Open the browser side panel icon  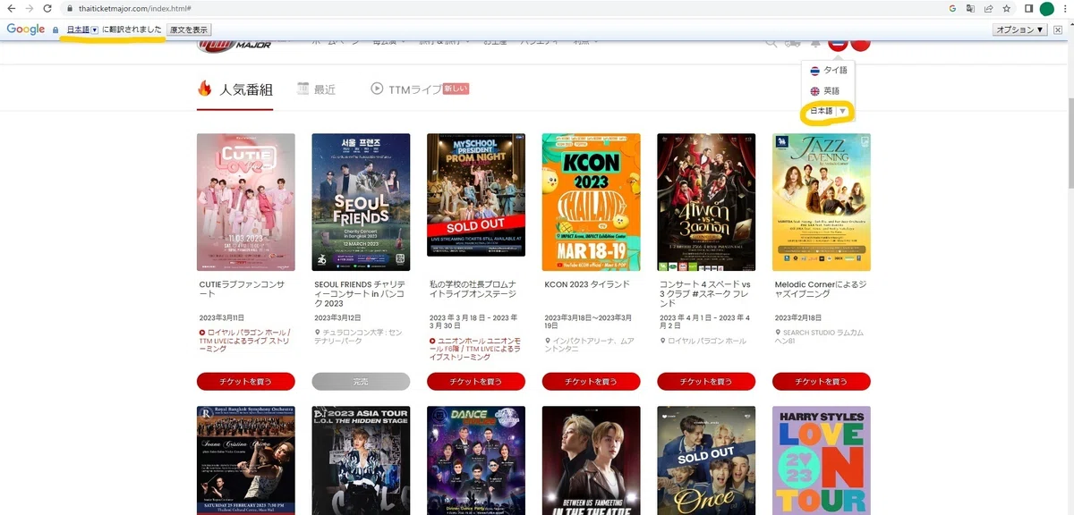click(x=1029, y=8)
